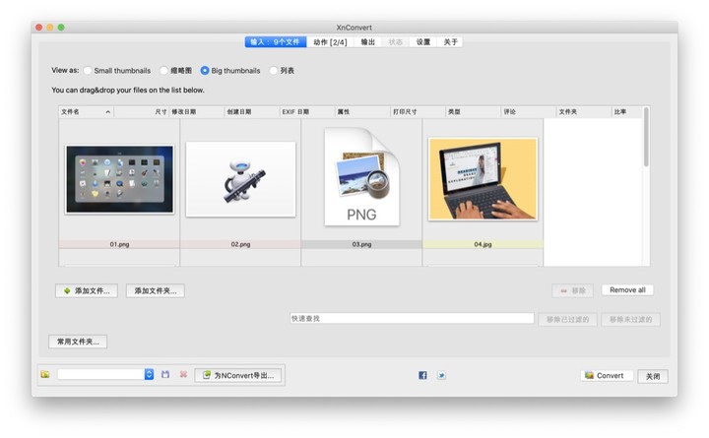Select the 缩略图 view radio button

click(x=164, y=71)
